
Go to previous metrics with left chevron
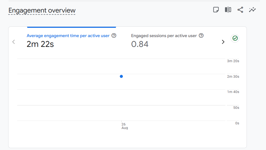[x=14, y=42]
